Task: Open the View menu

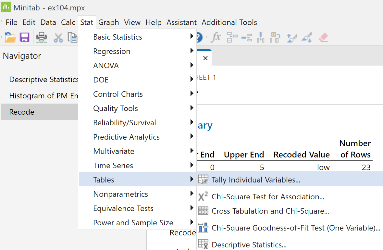Action: point(132,22)
